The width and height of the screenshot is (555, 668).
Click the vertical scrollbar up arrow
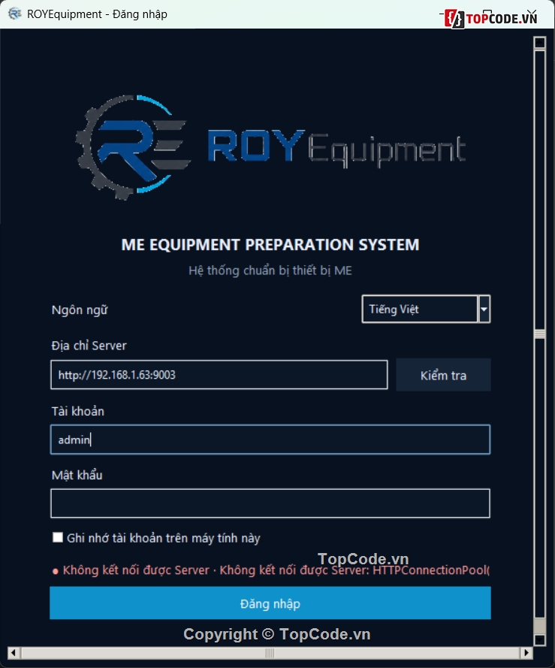(540, 43)
